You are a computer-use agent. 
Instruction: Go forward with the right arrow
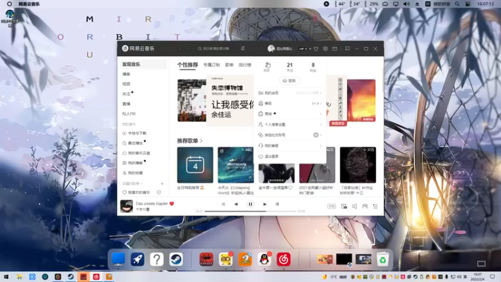click(189, 49)
